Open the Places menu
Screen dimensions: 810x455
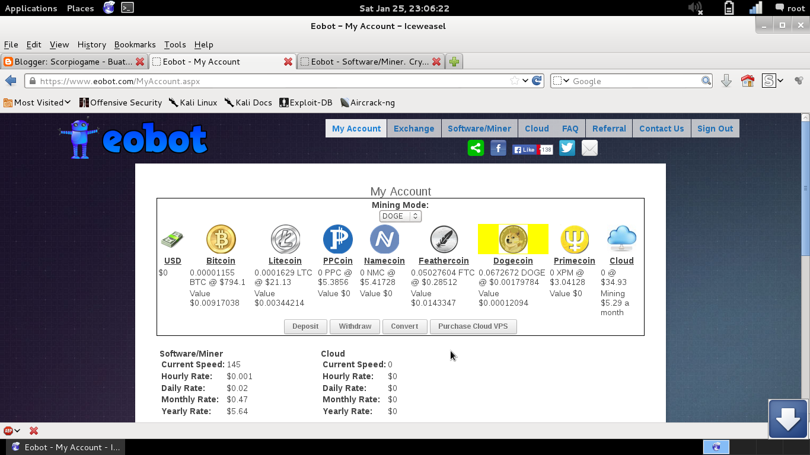[x=80, y=8]
